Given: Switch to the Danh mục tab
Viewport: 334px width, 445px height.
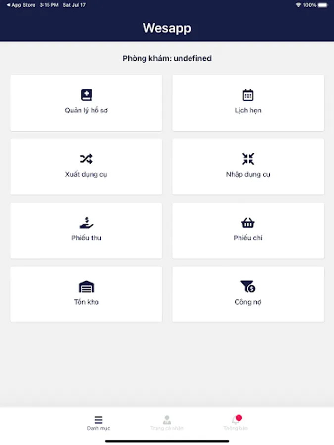Looking at the screenshot, I should [x=98, y=423].
